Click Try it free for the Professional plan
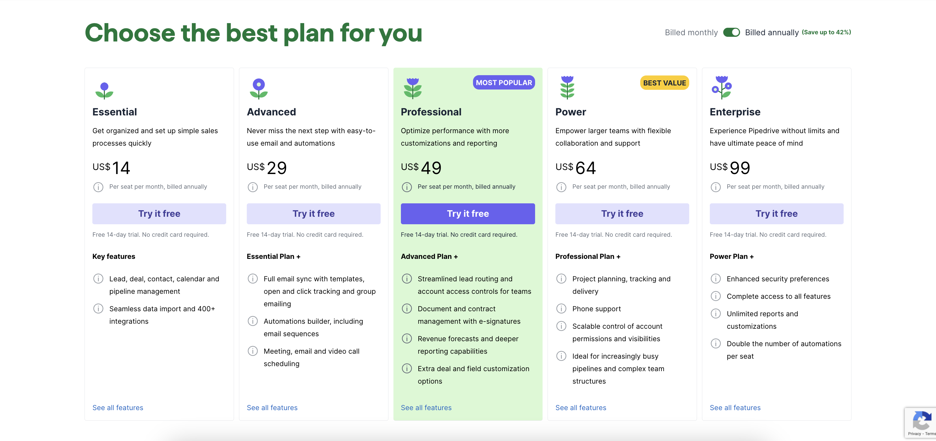Screen dimensions: 936x441 [x=468, y=214]
